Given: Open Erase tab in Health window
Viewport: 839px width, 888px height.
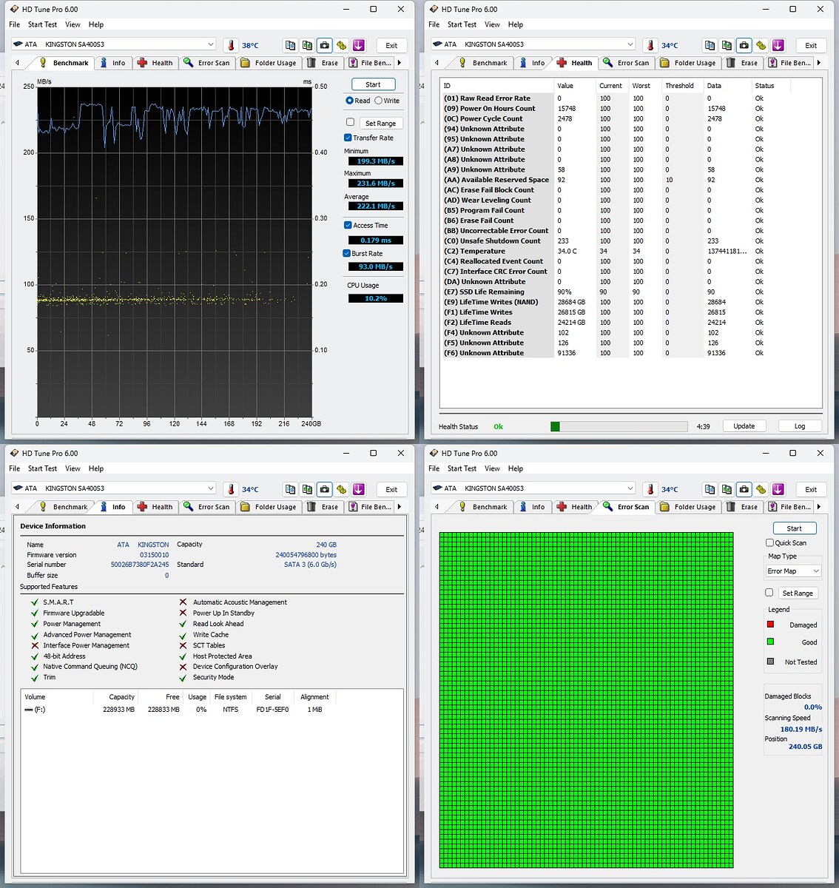Looking at the screenshot, I should tap(742, 63).
